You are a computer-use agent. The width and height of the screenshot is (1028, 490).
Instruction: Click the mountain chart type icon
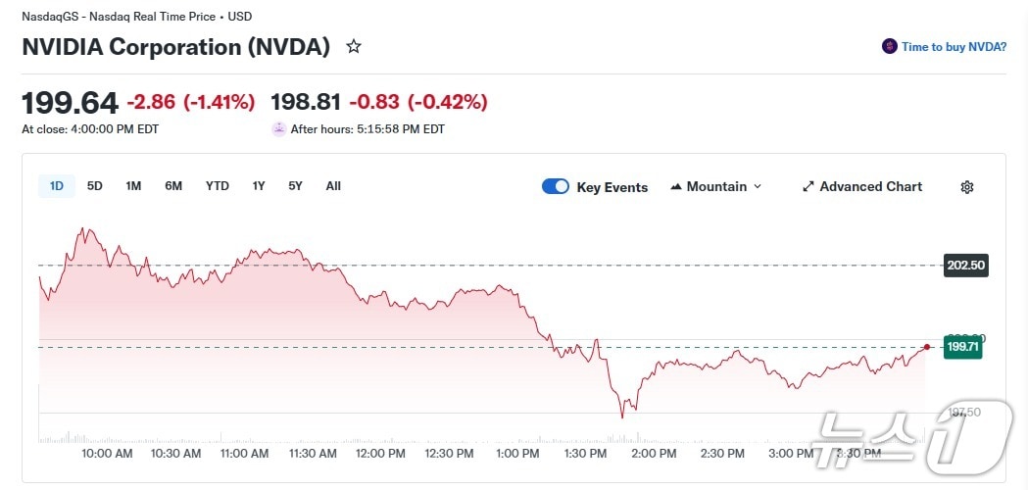(x=676, y=186)
